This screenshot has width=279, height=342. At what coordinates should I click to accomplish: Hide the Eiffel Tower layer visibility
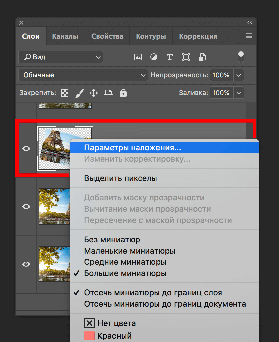(x=26, y=149)
